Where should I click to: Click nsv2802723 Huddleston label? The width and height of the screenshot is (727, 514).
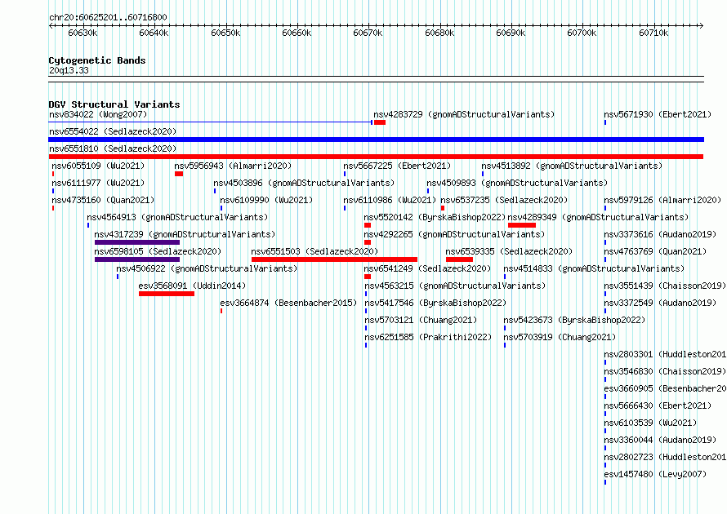[665, 457]
